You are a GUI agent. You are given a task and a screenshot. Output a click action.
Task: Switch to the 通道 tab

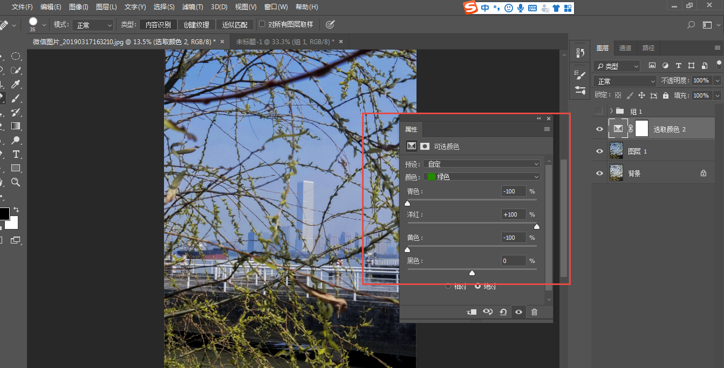point(625,48)
